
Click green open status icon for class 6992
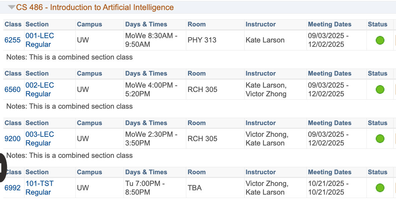pos(380,188)
